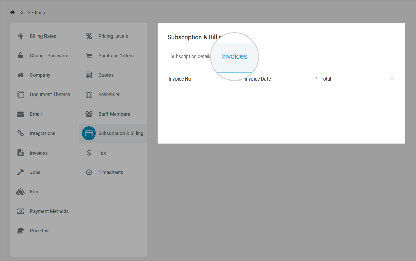Switch to the Invoices tab
The width and height of the screenshot is (416, 261).
pyautogui.click(x=234, y=56)
